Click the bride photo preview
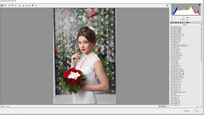The height and width of the screenshot is (115, 204). 84,56
